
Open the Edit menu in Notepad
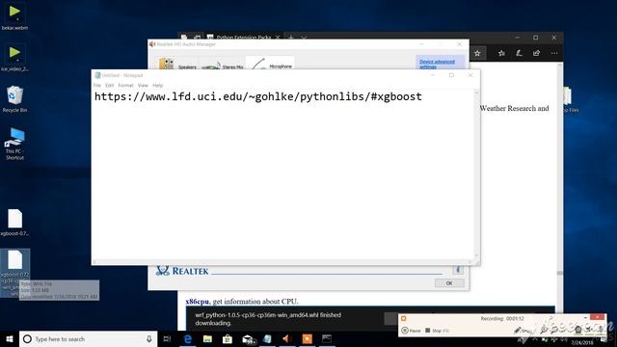click(x=109, y=86)
